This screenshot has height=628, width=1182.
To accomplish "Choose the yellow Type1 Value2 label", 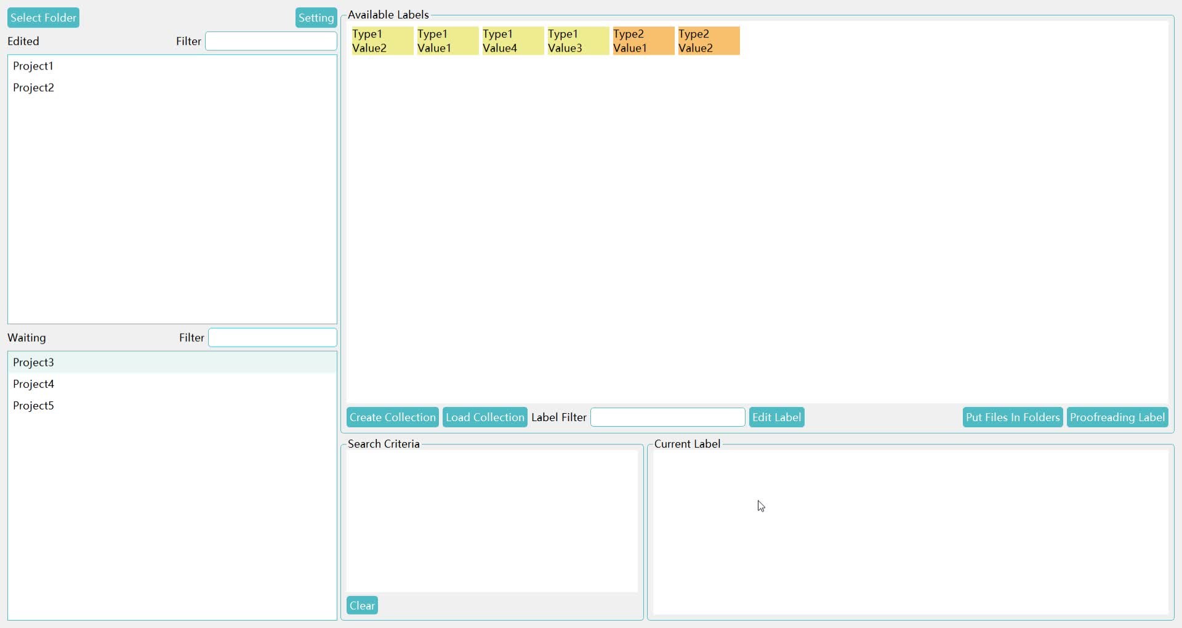I will pyautogui.click(x=382, y=41).
